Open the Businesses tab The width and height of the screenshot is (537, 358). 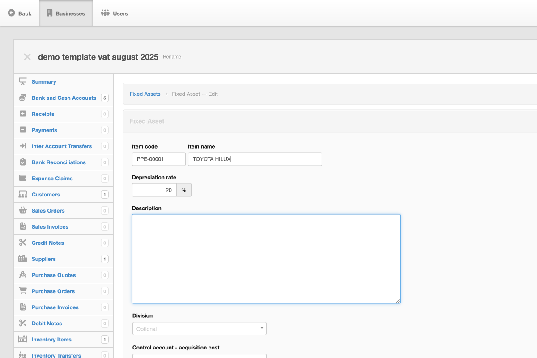66,13
